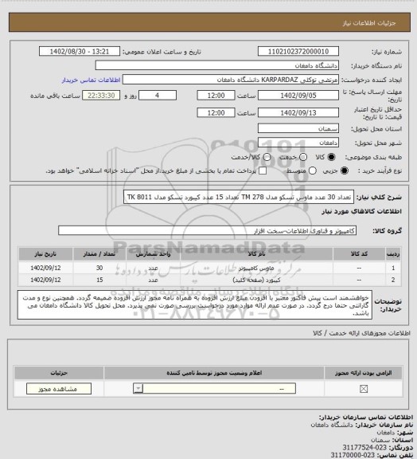Click the نام کالا column header

[x=256, y=253]
